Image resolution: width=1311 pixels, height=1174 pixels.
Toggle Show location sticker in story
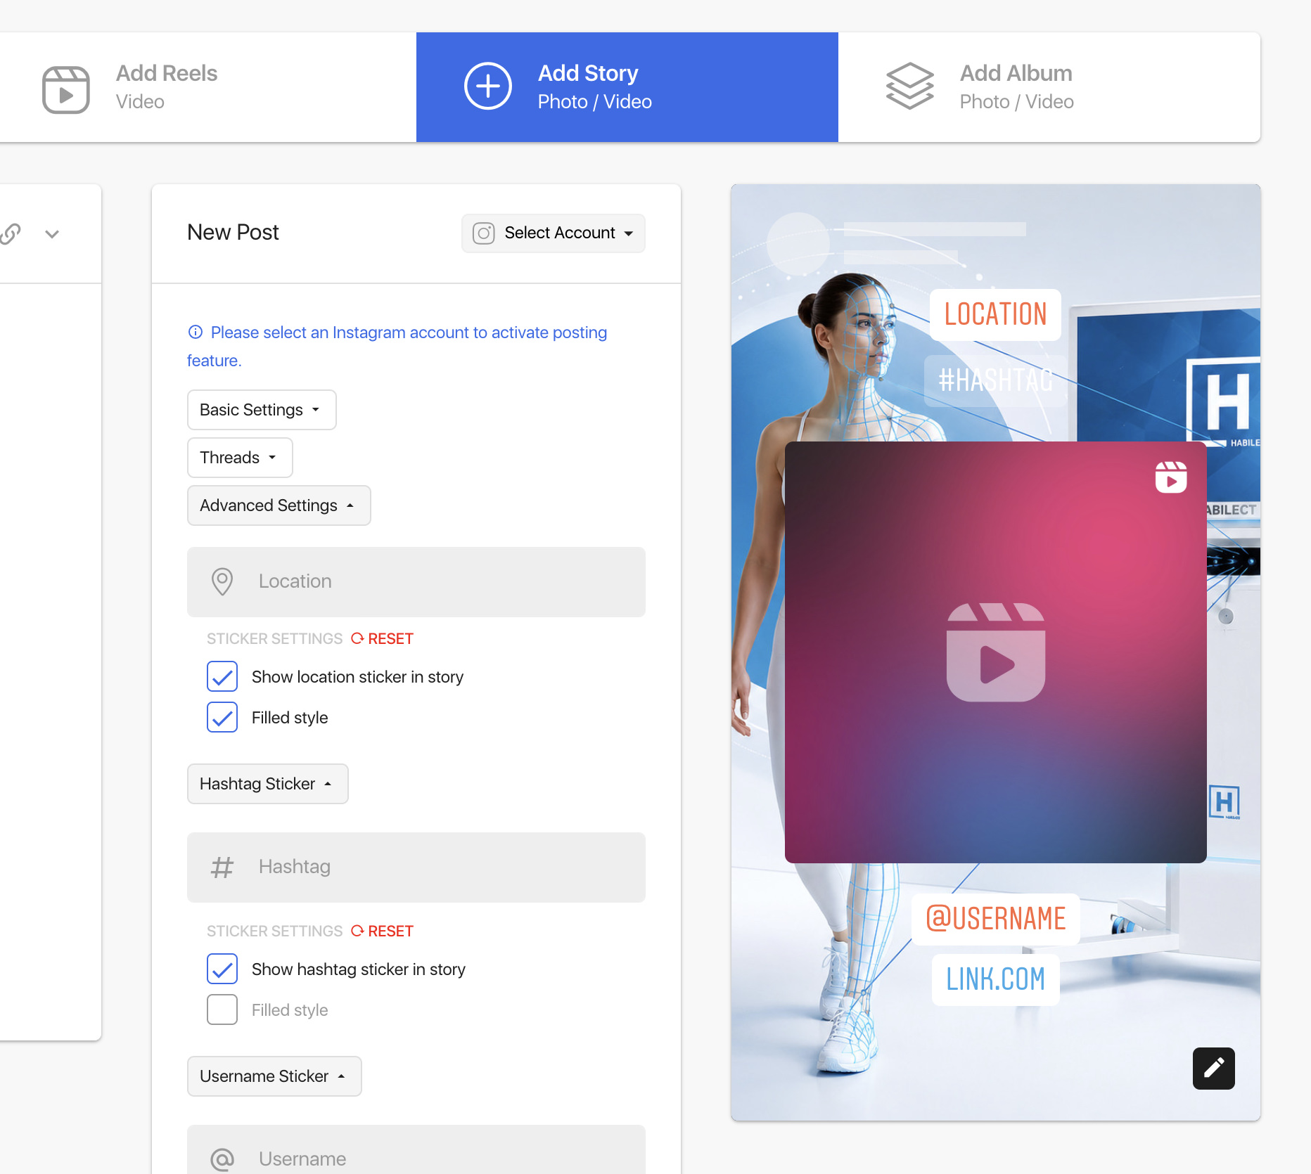click(x=222, y=676)
